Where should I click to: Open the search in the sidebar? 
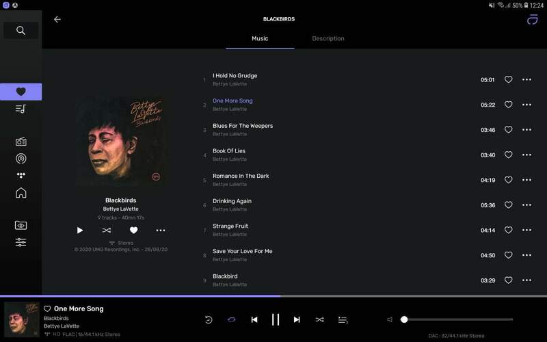click(21, 30)
